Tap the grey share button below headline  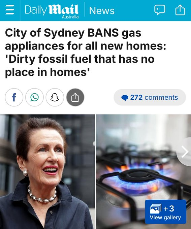click(x=75, y=97)
